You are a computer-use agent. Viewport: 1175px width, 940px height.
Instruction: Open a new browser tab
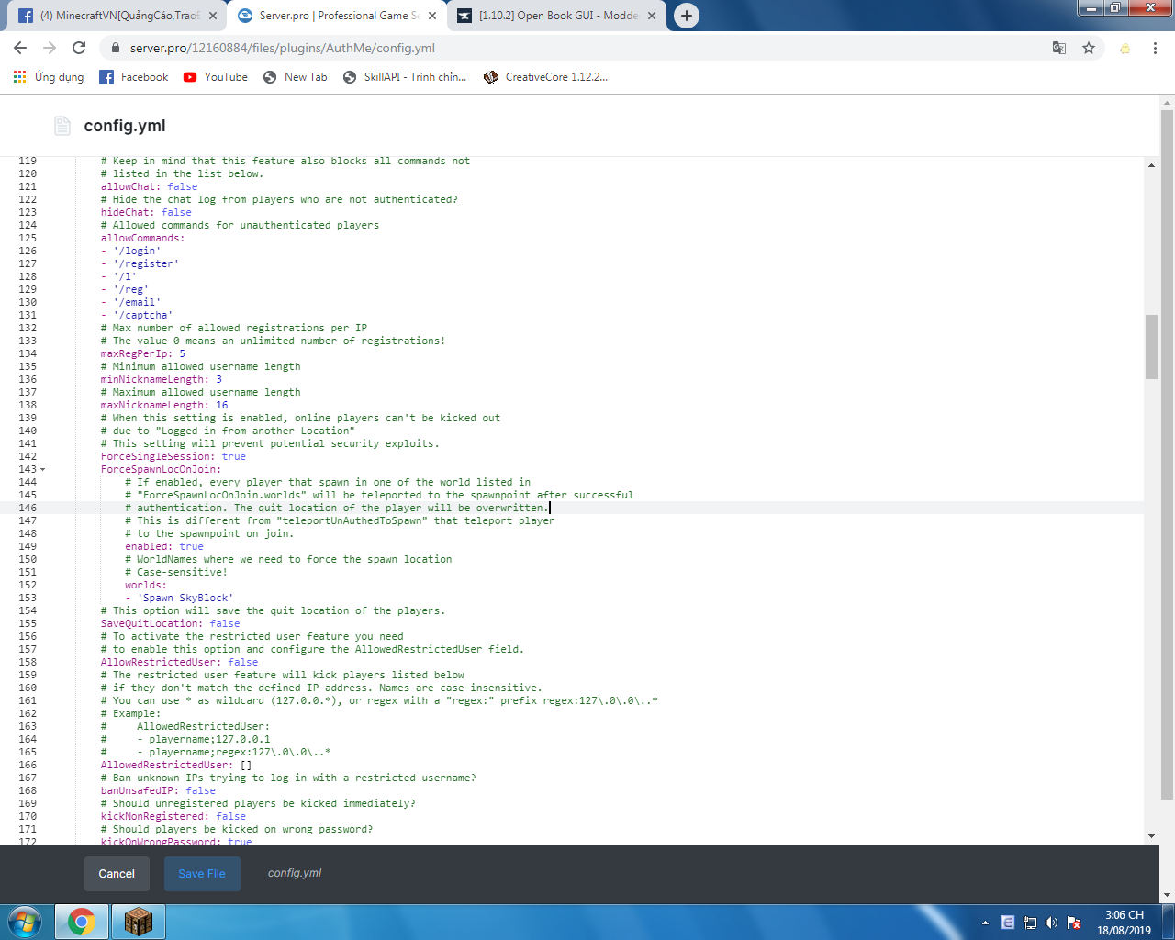pos(686,16)
